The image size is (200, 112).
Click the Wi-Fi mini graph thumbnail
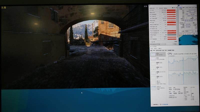click(x=153, y=83)
